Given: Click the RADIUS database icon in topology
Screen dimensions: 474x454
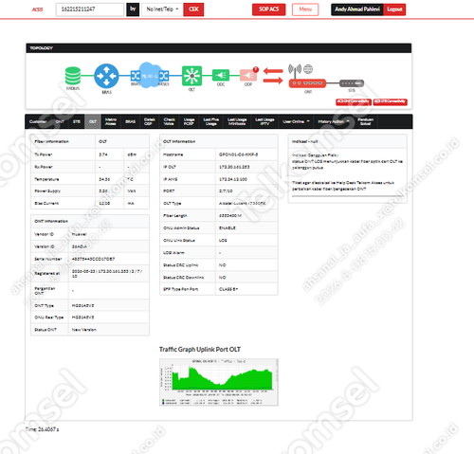Looking at the screenshot, I should [x=73, y=76].
